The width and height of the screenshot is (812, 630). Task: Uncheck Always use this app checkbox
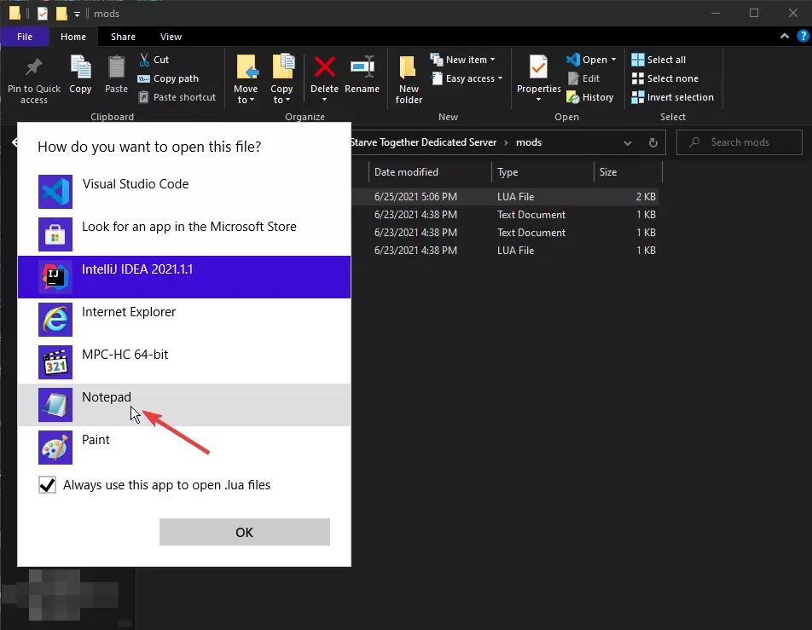[48, 485]
